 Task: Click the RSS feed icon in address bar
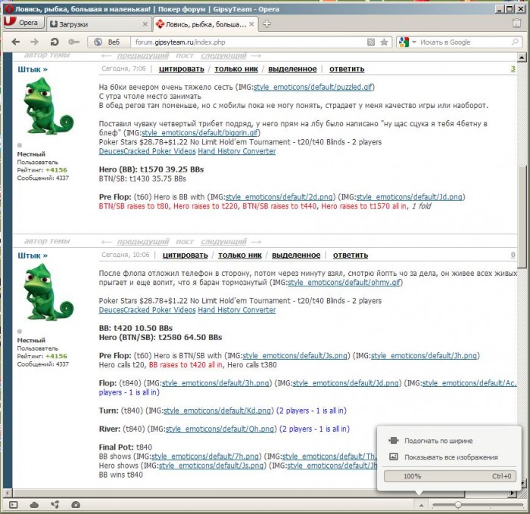pyautogui.click(x=371, y=42)
